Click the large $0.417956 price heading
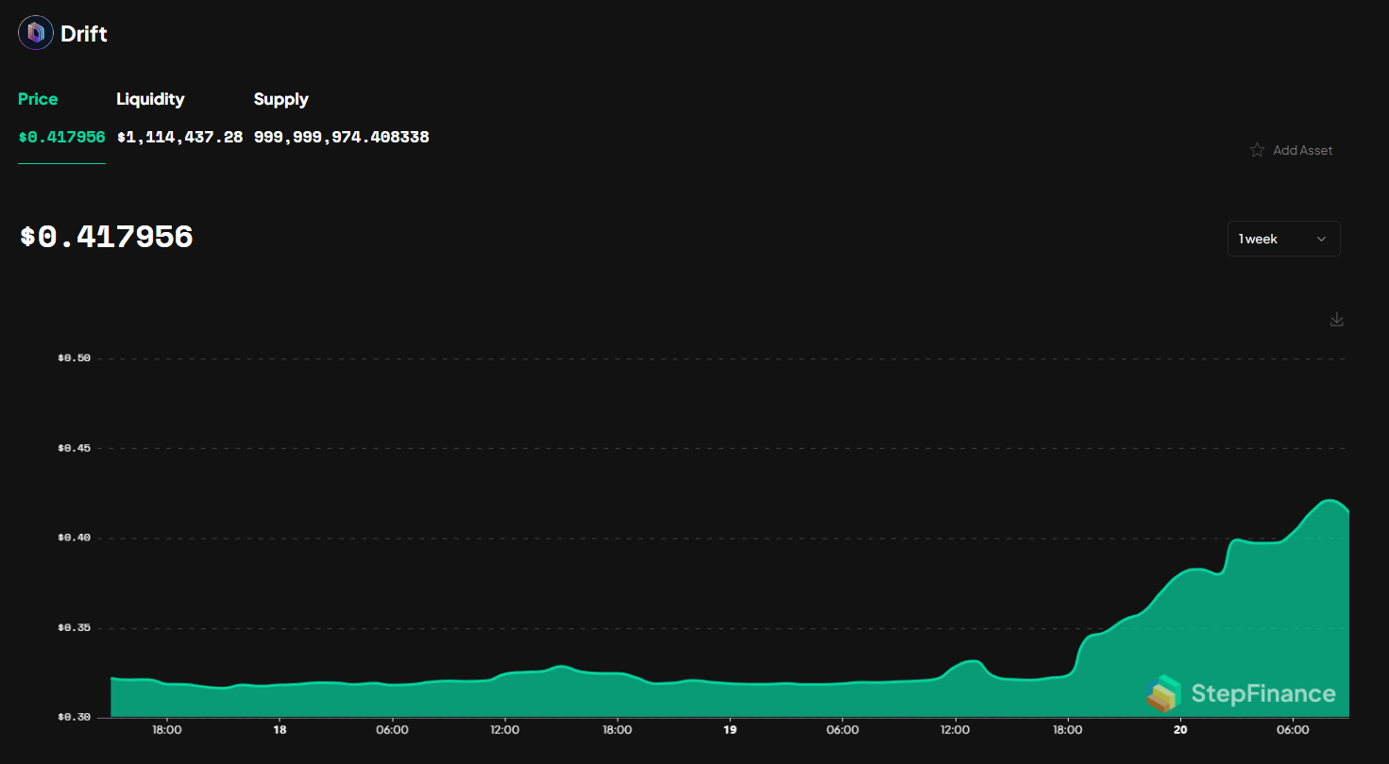This screenshot has width=1389, height=764. pyautogui.click(x=106, y=237)
